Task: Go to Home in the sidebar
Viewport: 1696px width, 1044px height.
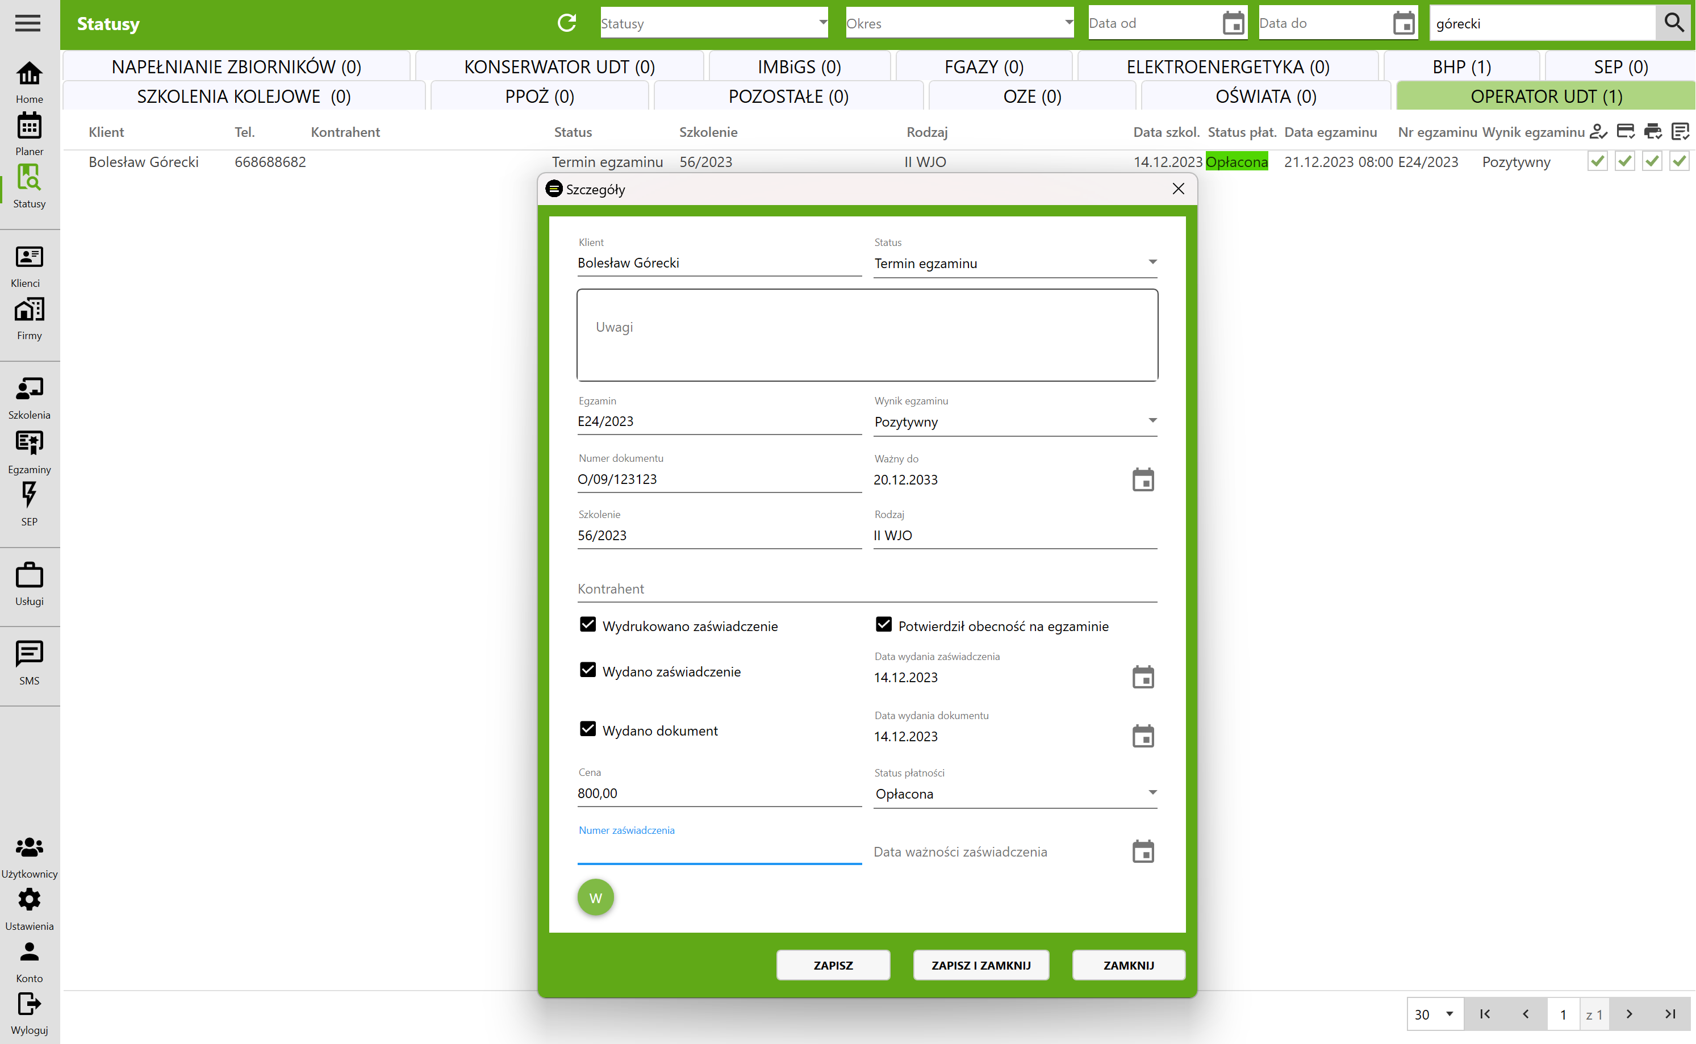Action: point(29,82)
